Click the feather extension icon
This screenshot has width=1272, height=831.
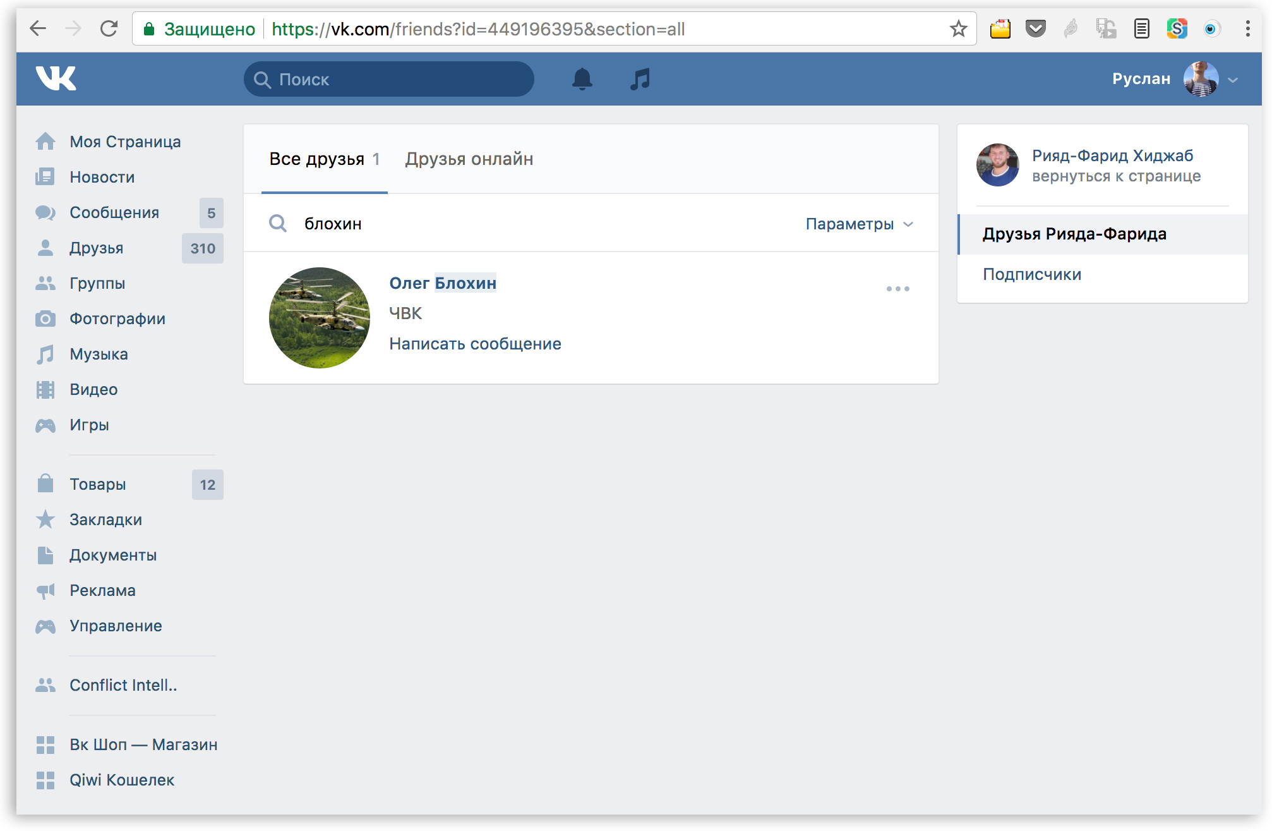point(1071,28)
